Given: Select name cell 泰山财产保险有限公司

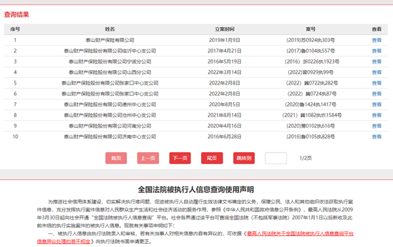Looking at the screenshot, I should click(x=110, y=40).
